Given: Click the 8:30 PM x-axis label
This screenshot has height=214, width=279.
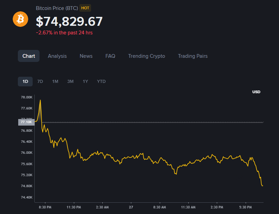Looking at the screenshot, I should tap(45, 207).
